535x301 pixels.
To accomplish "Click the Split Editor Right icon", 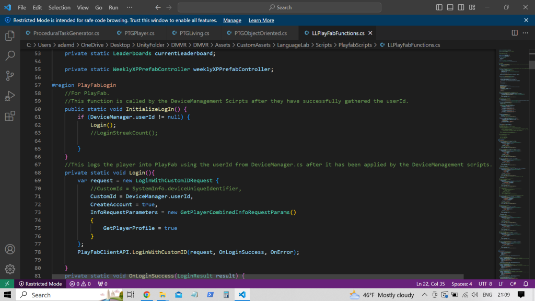I will (515, 33).
